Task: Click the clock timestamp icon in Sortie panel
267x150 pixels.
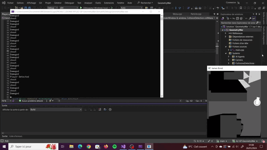Action: coord(110,109)
